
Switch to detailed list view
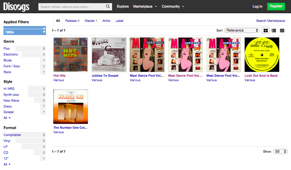[x=274, y=31]
